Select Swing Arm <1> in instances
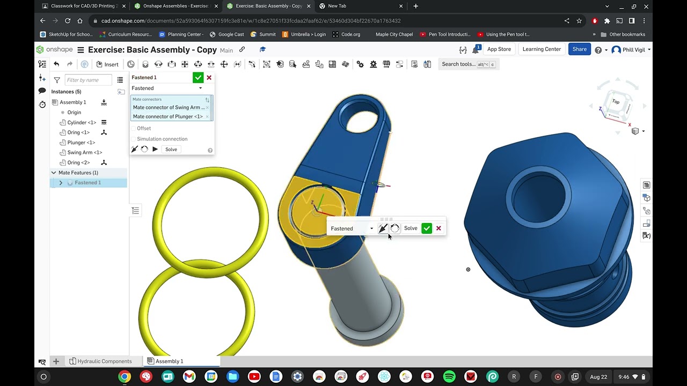 tap(84, 153)
